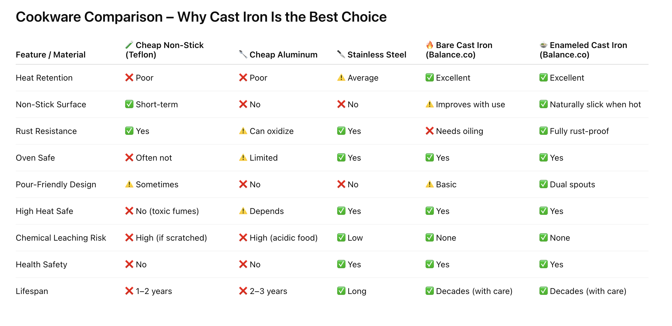The width and height of the screenshot is (672, 326).
Task: Select the Pour-Friendly Design row label
Action: pos(56,184)
